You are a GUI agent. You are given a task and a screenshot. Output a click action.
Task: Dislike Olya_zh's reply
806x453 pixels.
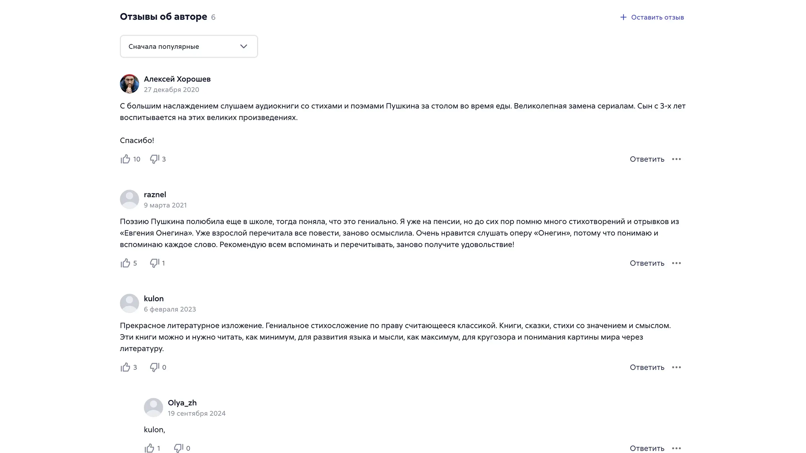click(x=179, y=448)
